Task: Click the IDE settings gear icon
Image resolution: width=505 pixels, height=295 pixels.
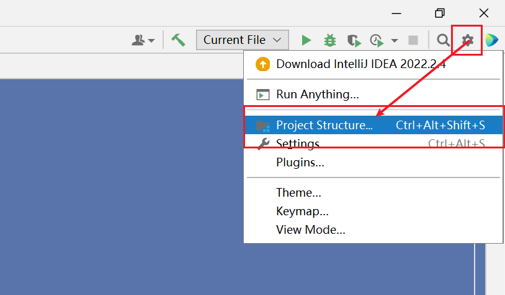Action: coord(467,40)
